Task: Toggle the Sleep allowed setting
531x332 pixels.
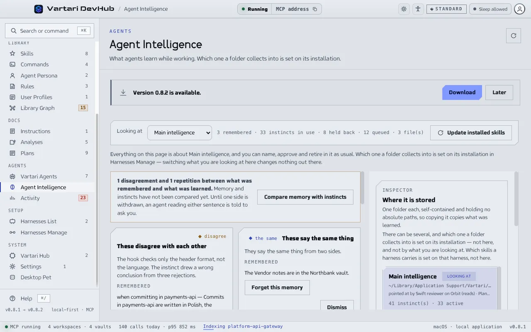Action: coord(490,9)
